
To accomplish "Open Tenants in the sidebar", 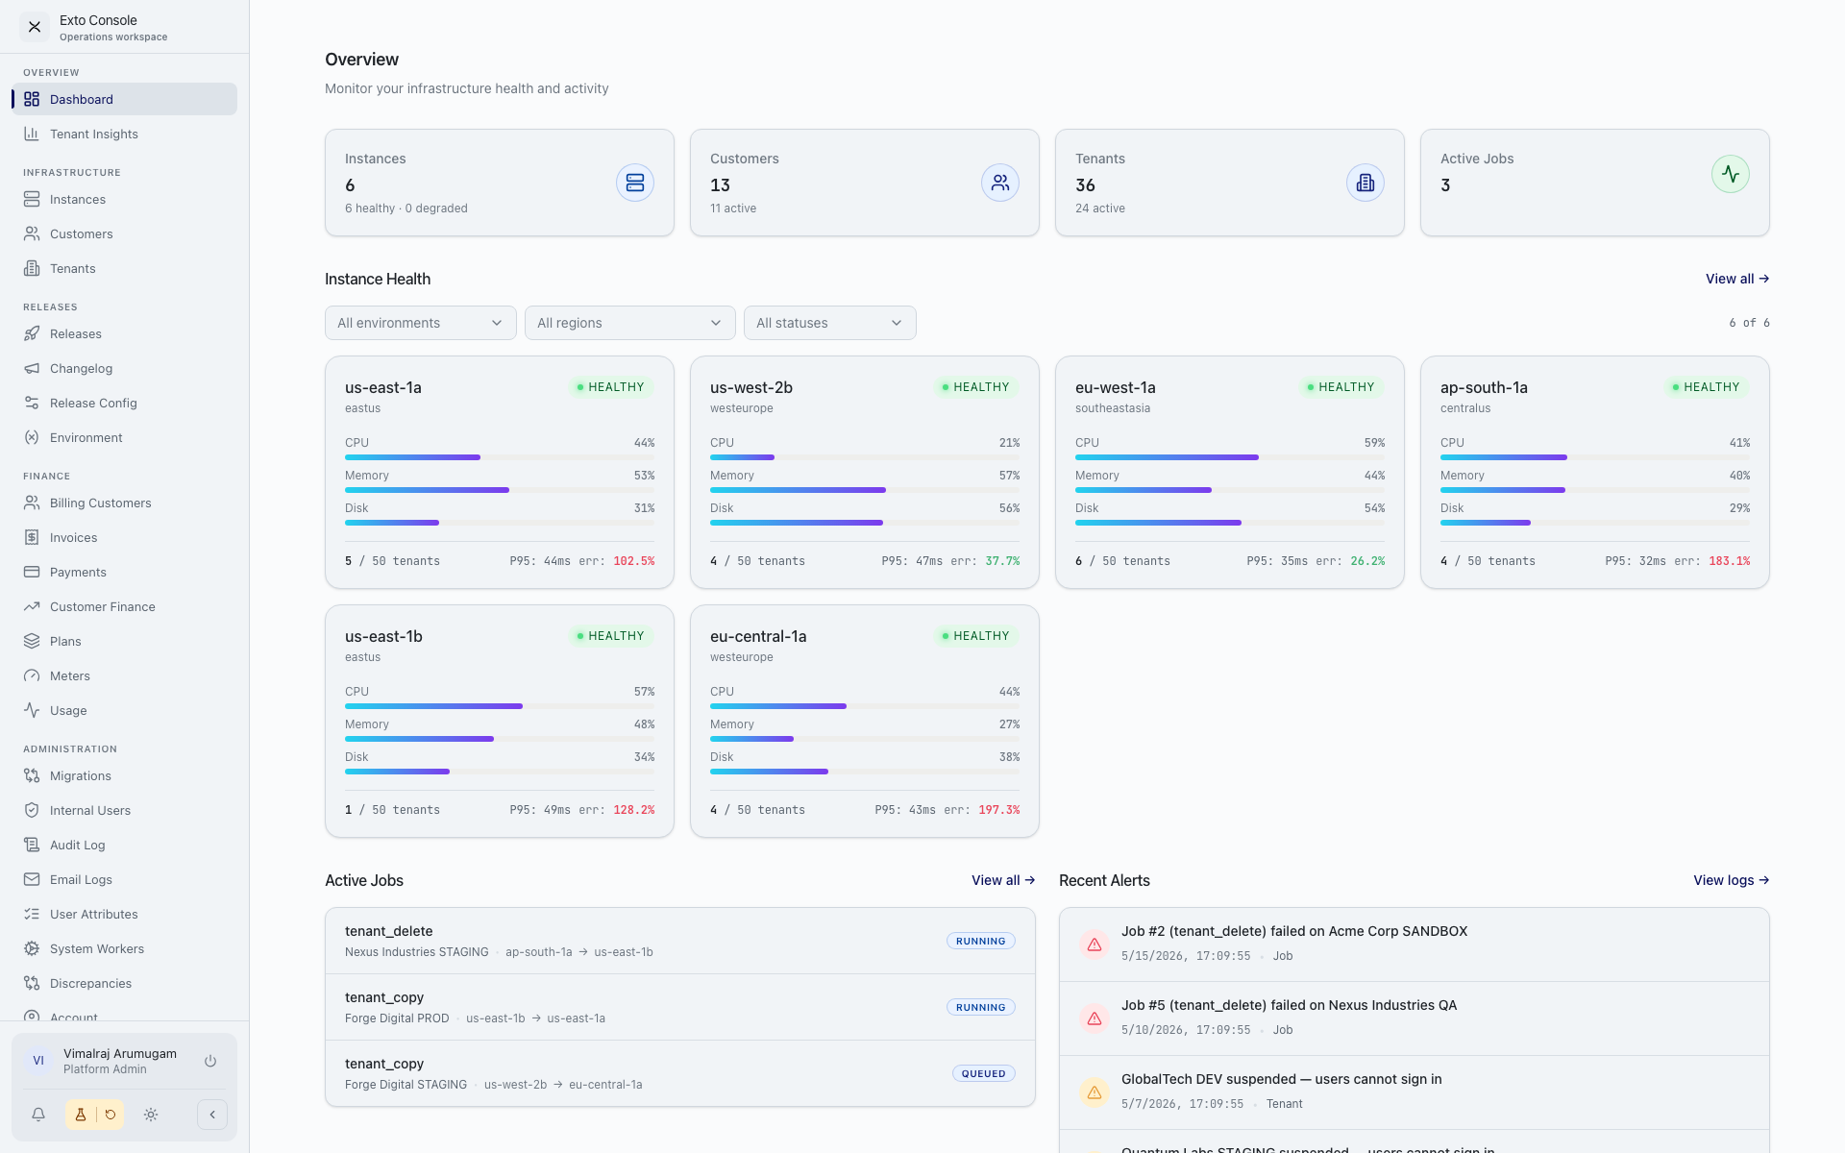I will pyautogui.click(x=125, y=268).
